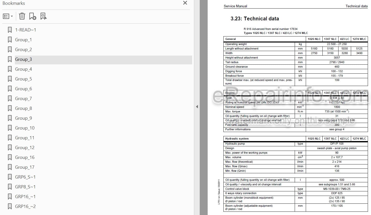Select the Group_2 bookmark

click(x=23, y=50)
